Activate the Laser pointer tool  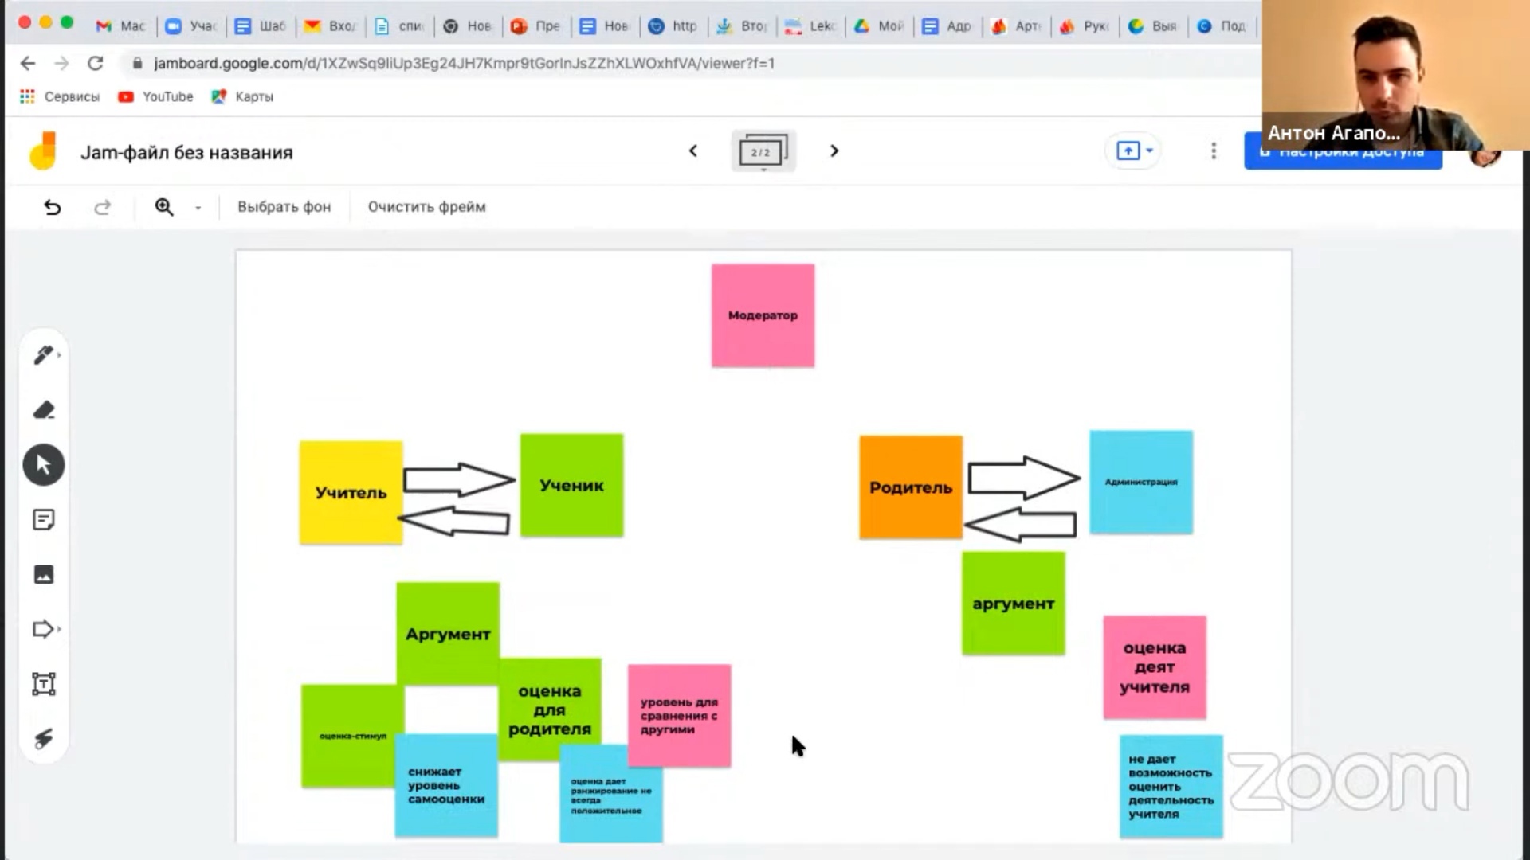tap(44, 738)
